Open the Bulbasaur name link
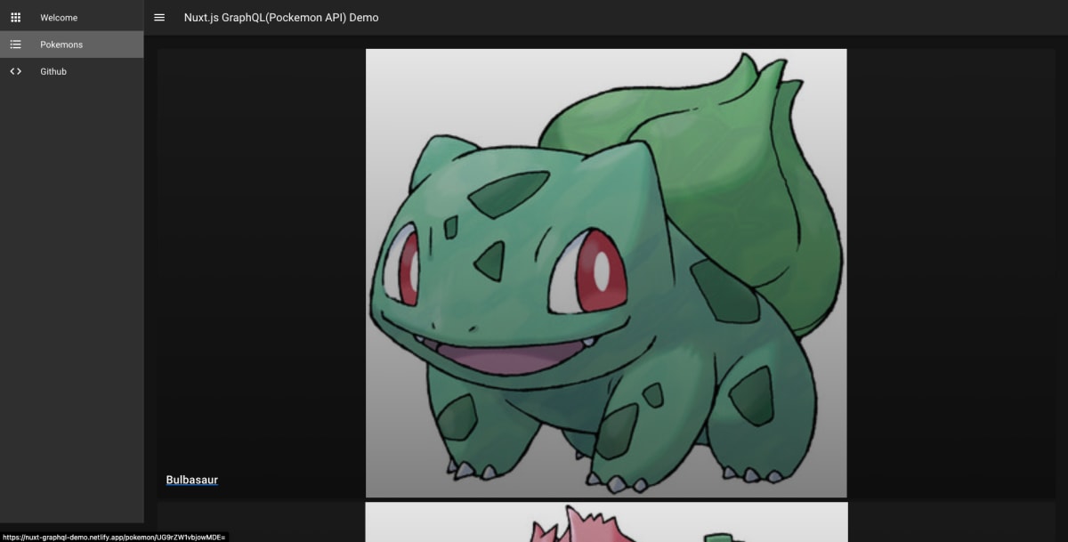The image size is (1068, 542). coord(192,481)
